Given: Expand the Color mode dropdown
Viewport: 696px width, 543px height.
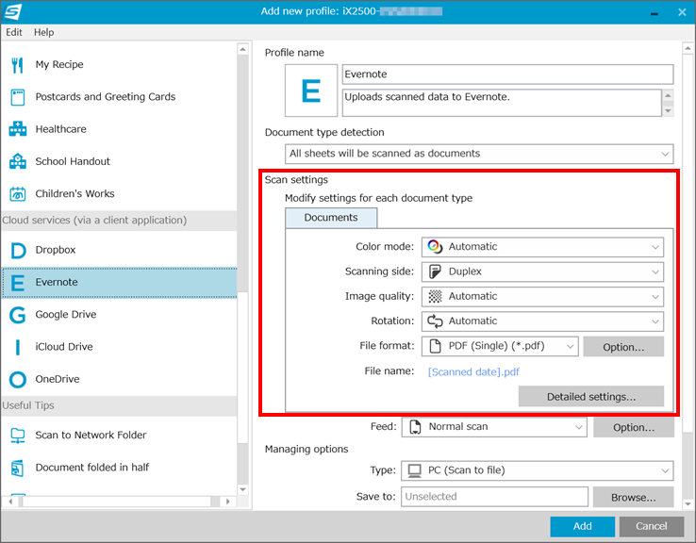Looking at the screenshot, I should tap(542, 247).
